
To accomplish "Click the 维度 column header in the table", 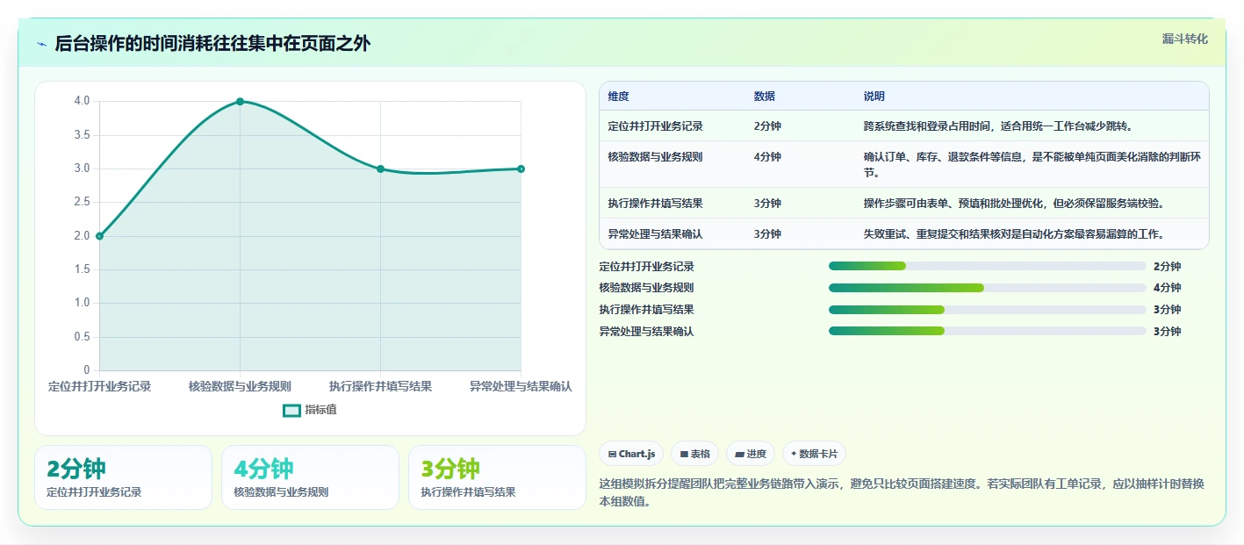I will [x=618, y=97].
